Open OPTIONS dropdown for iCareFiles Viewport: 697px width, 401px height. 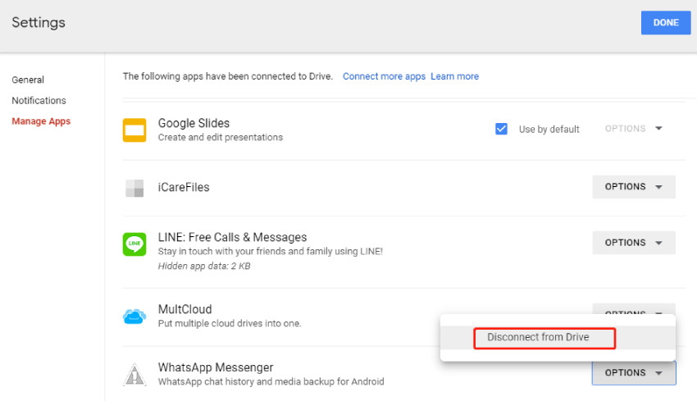[x=633, y=187]
